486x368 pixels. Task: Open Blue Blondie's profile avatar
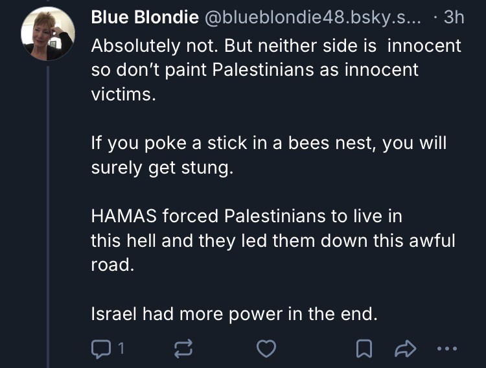[48, 34]
